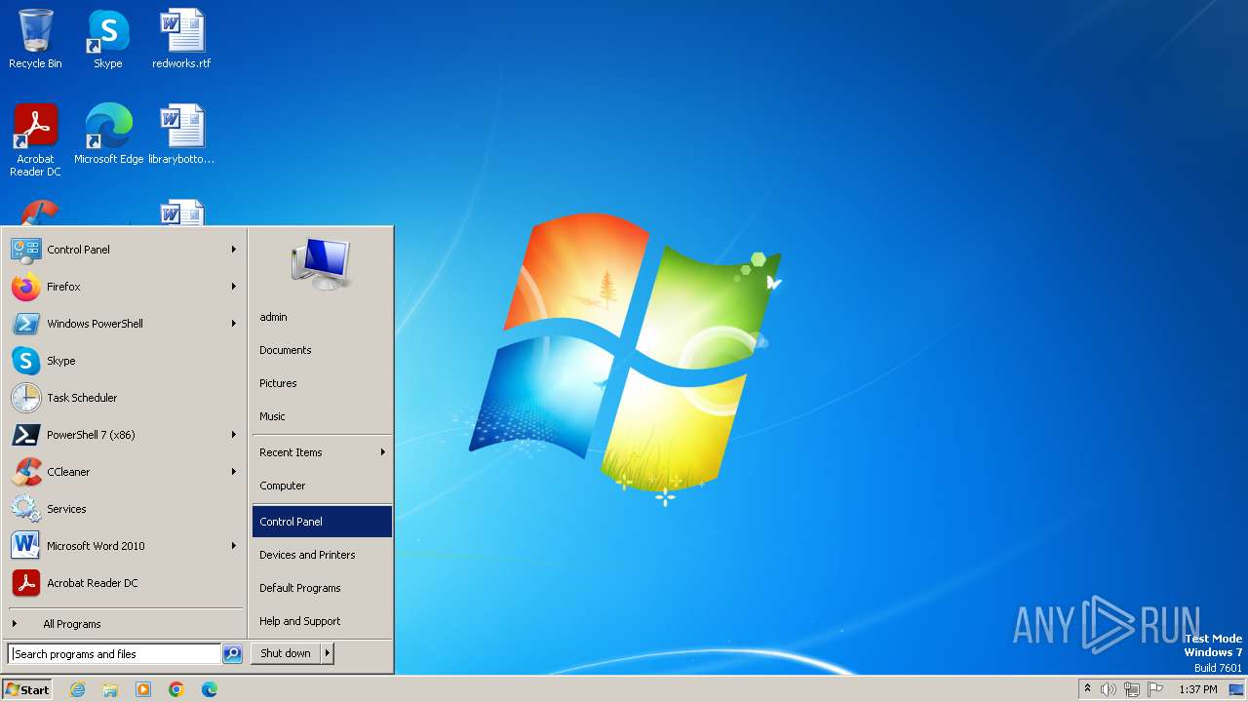Select the librarybotto... document on desktop
Viewport: 1248px width, 702px height.
[x=181, y=134]
